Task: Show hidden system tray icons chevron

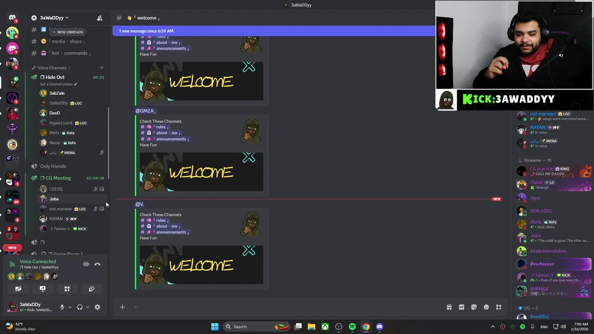Action: point(493,327)
